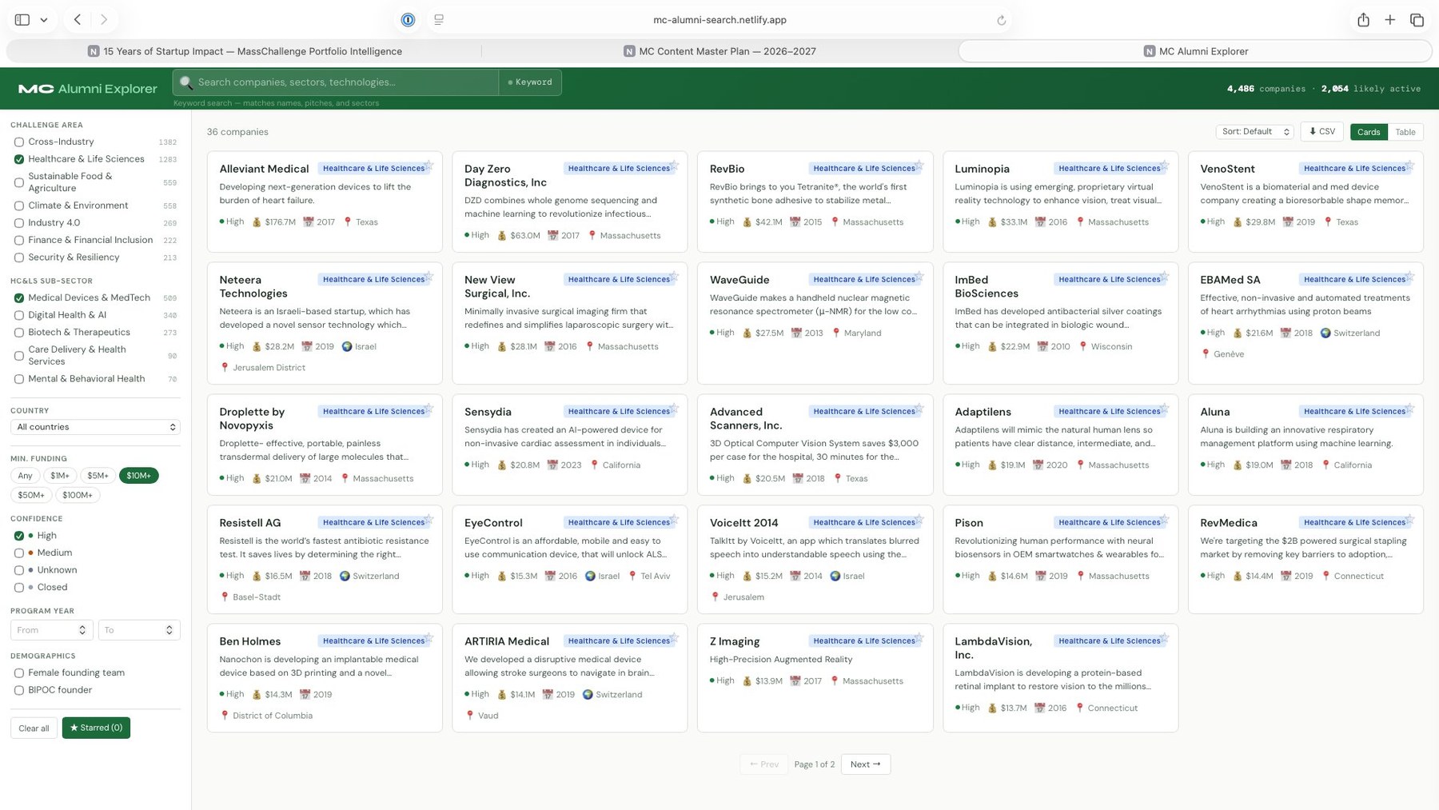
Task: Go to the Next results page
Action: click(865, 764)
